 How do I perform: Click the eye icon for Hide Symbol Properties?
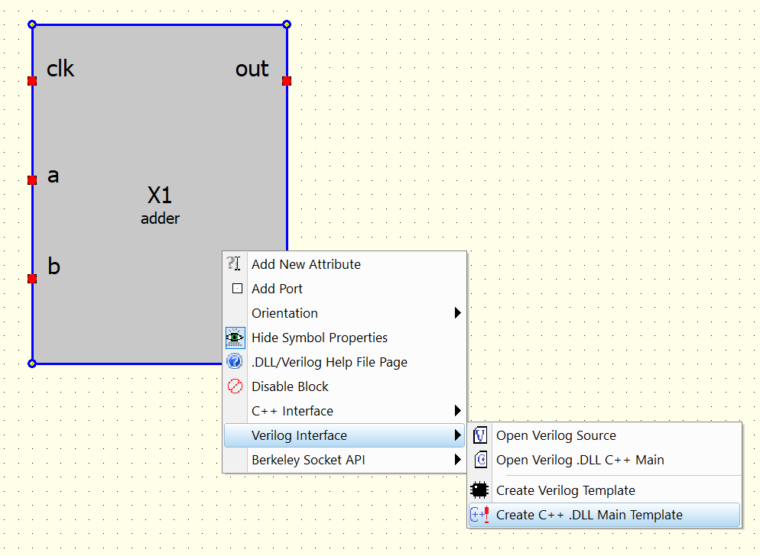pyautogui.click(x=235, y=338)
